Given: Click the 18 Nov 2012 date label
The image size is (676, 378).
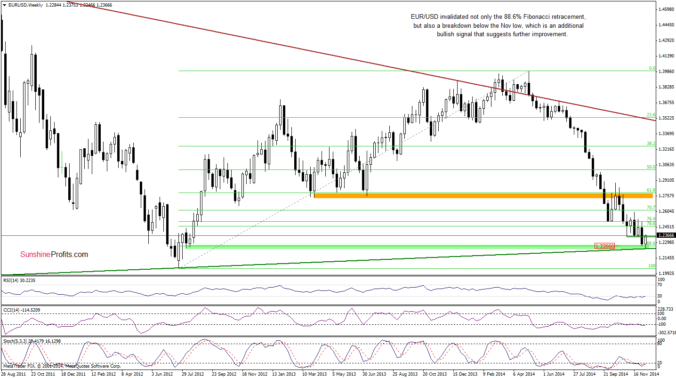Looking at the screenshot, I should (x=256, y=374).
